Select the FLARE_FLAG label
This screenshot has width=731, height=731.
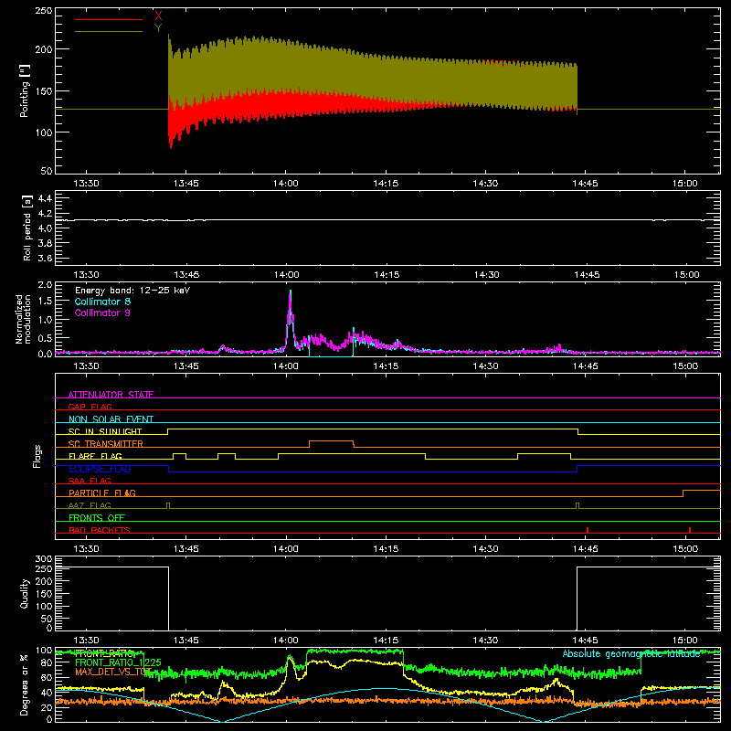pos(95,456)
